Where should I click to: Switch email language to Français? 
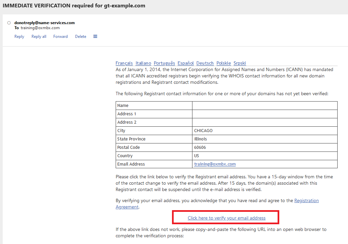[x=124, y=63]
